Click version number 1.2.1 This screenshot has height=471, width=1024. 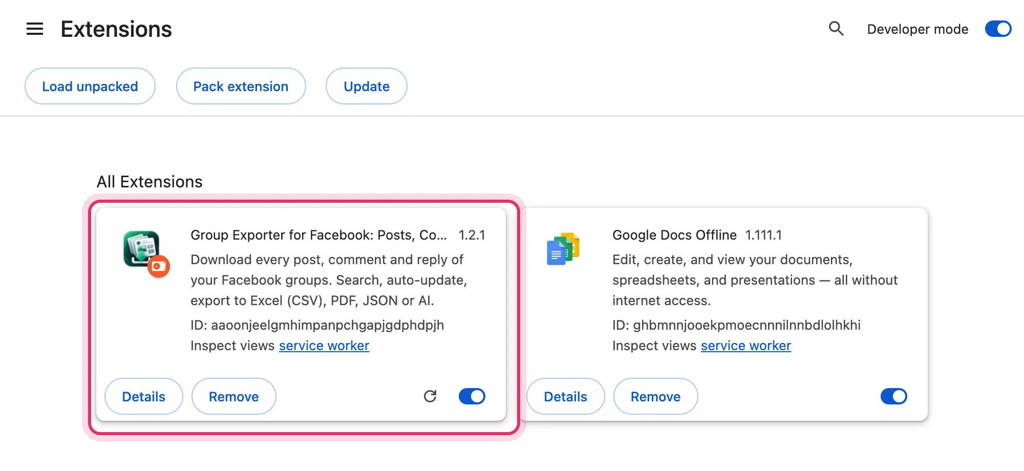[472, 235]
